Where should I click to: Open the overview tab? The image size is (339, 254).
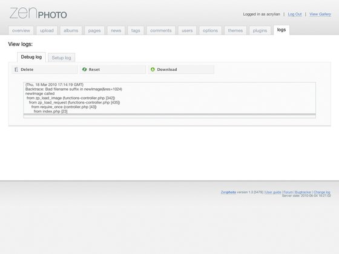point(21,30)
